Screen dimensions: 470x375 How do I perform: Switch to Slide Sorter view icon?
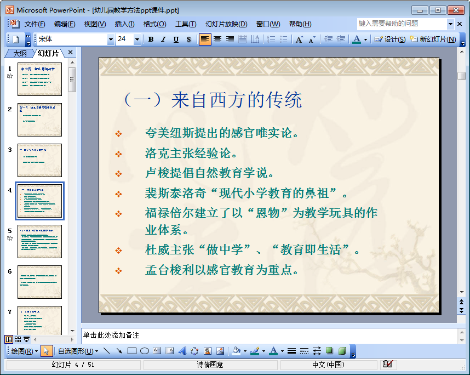18,339
